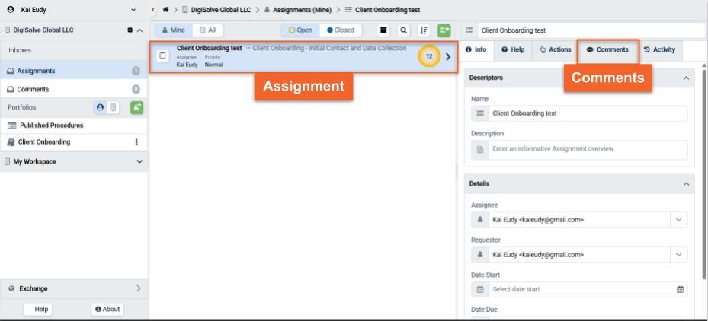Select personal portfolios toggle
The image size is (708, 321).
(x=101, y=107)
